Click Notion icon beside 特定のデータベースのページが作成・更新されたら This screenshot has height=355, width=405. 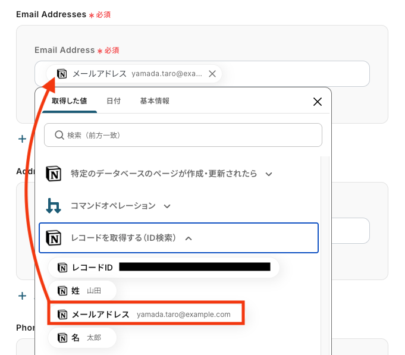(54, 174)
